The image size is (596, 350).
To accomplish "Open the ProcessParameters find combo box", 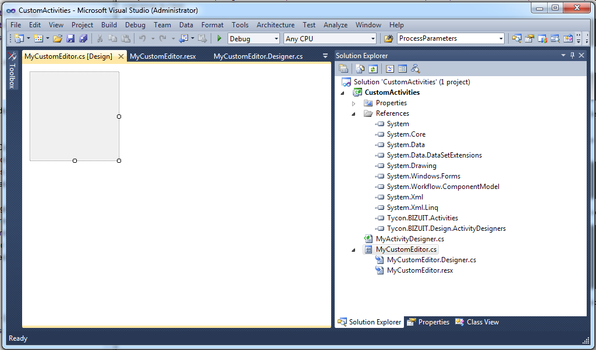I will pyautogui.click(x=451, y=38).
